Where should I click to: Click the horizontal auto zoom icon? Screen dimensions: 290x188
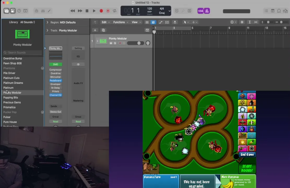pyautogui.click(x=256, y=22)
